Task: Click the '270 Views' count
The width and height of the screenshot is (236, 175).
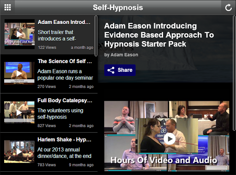Action: pyautogui.click(x=47, y=87)
